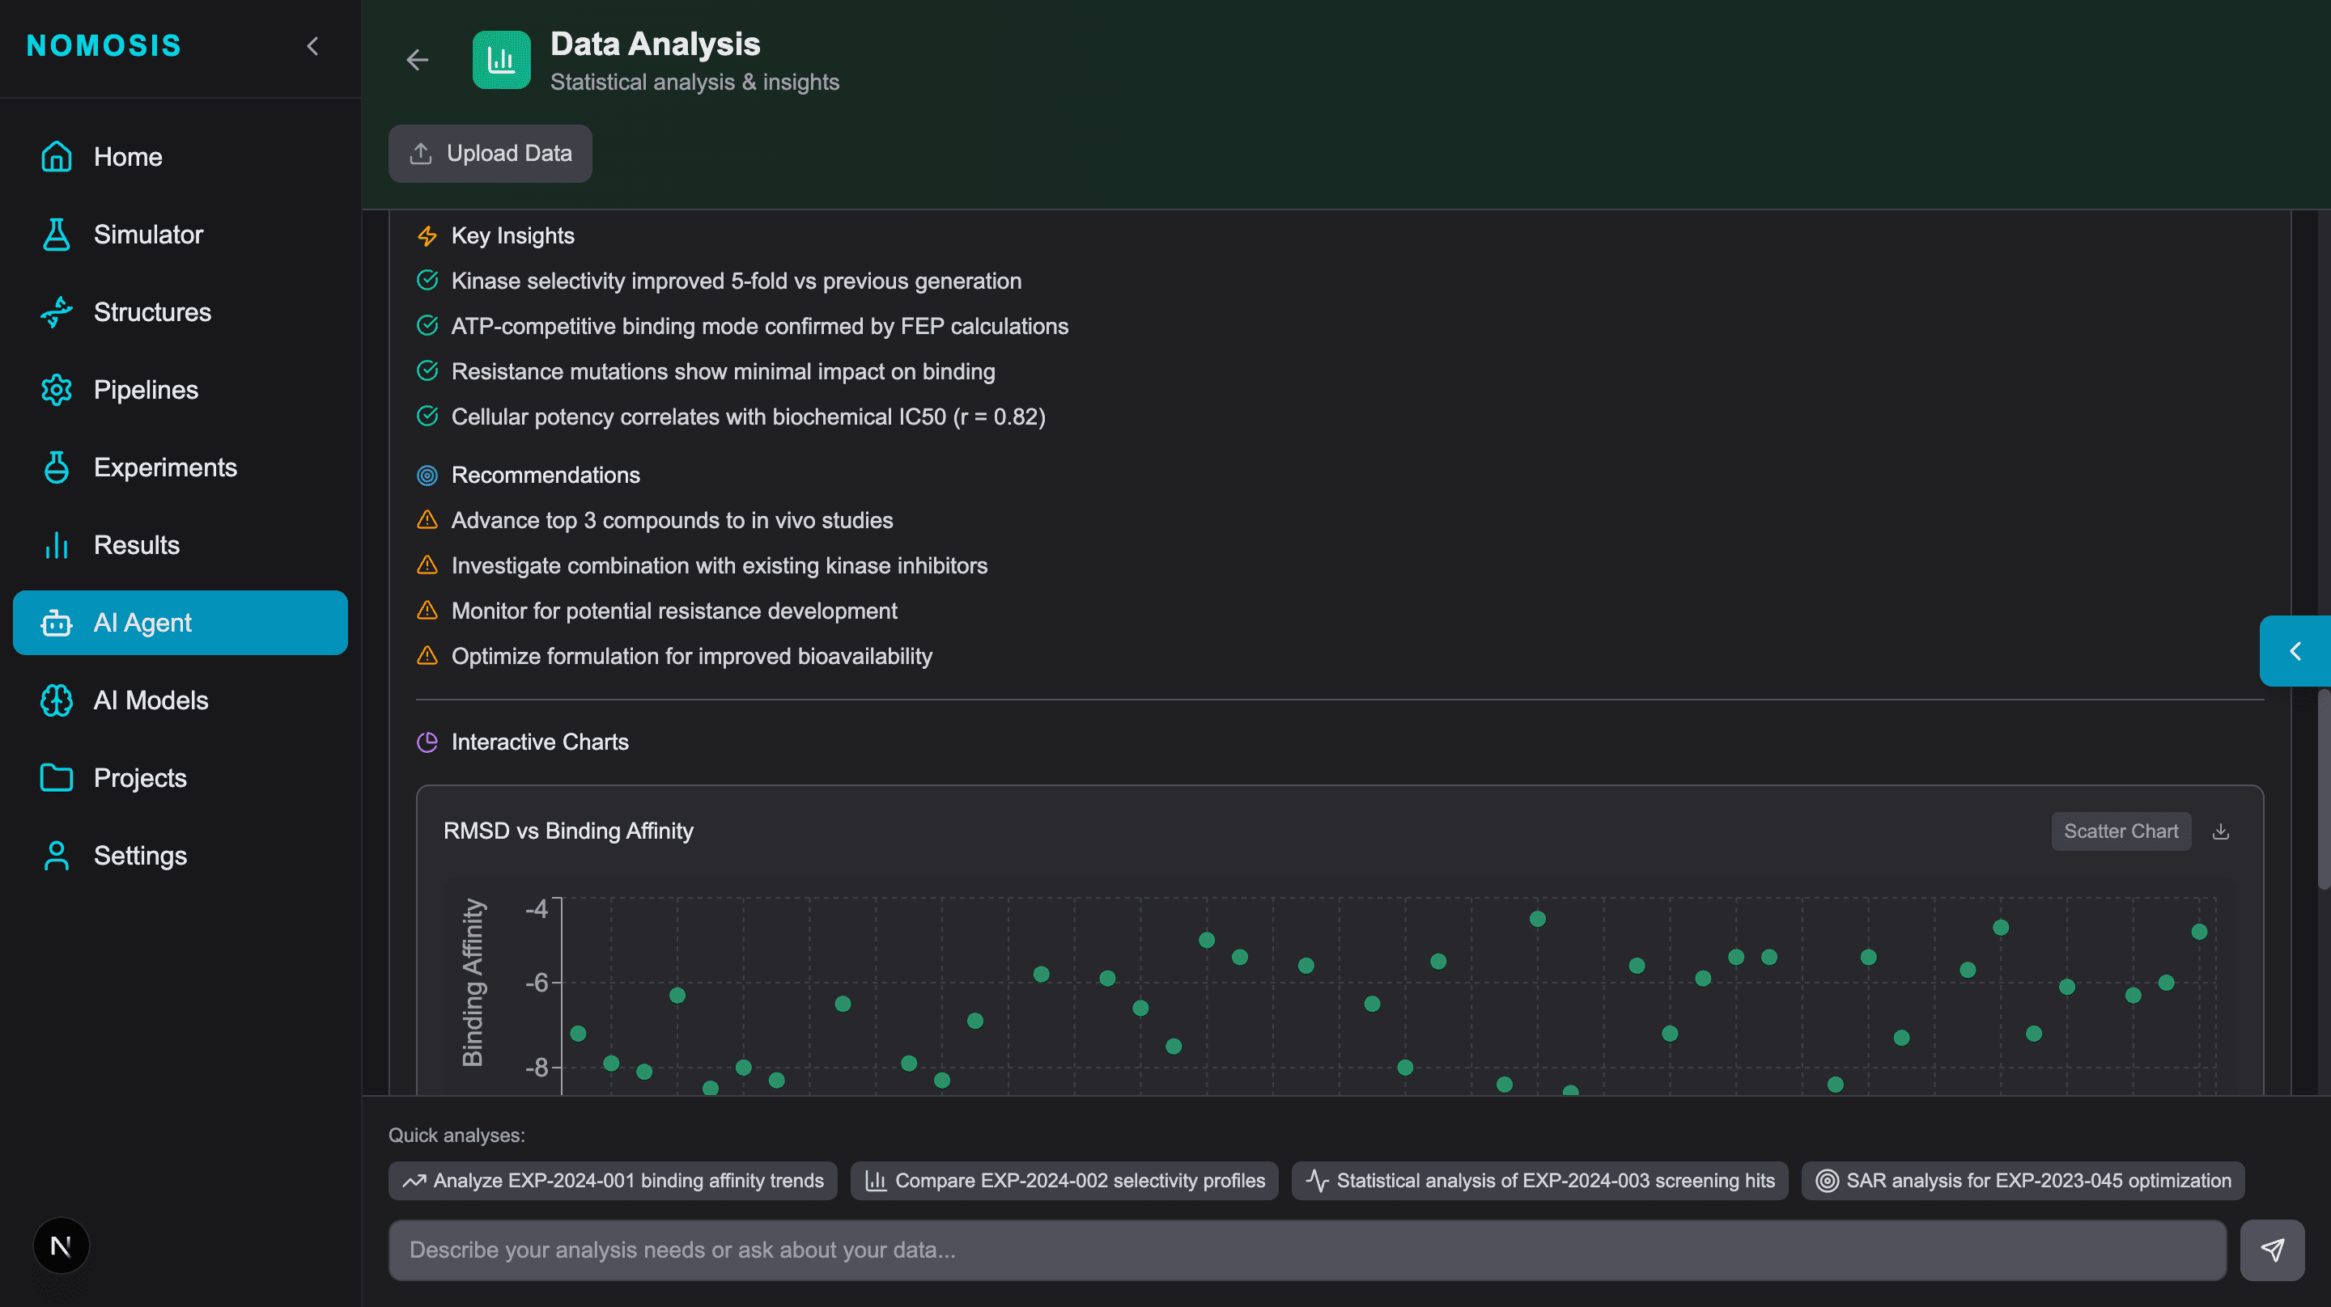Viewport: 2331px width, 1307px height.
Task: Open Experiments via the beaker icon
Action: (56, 467)
